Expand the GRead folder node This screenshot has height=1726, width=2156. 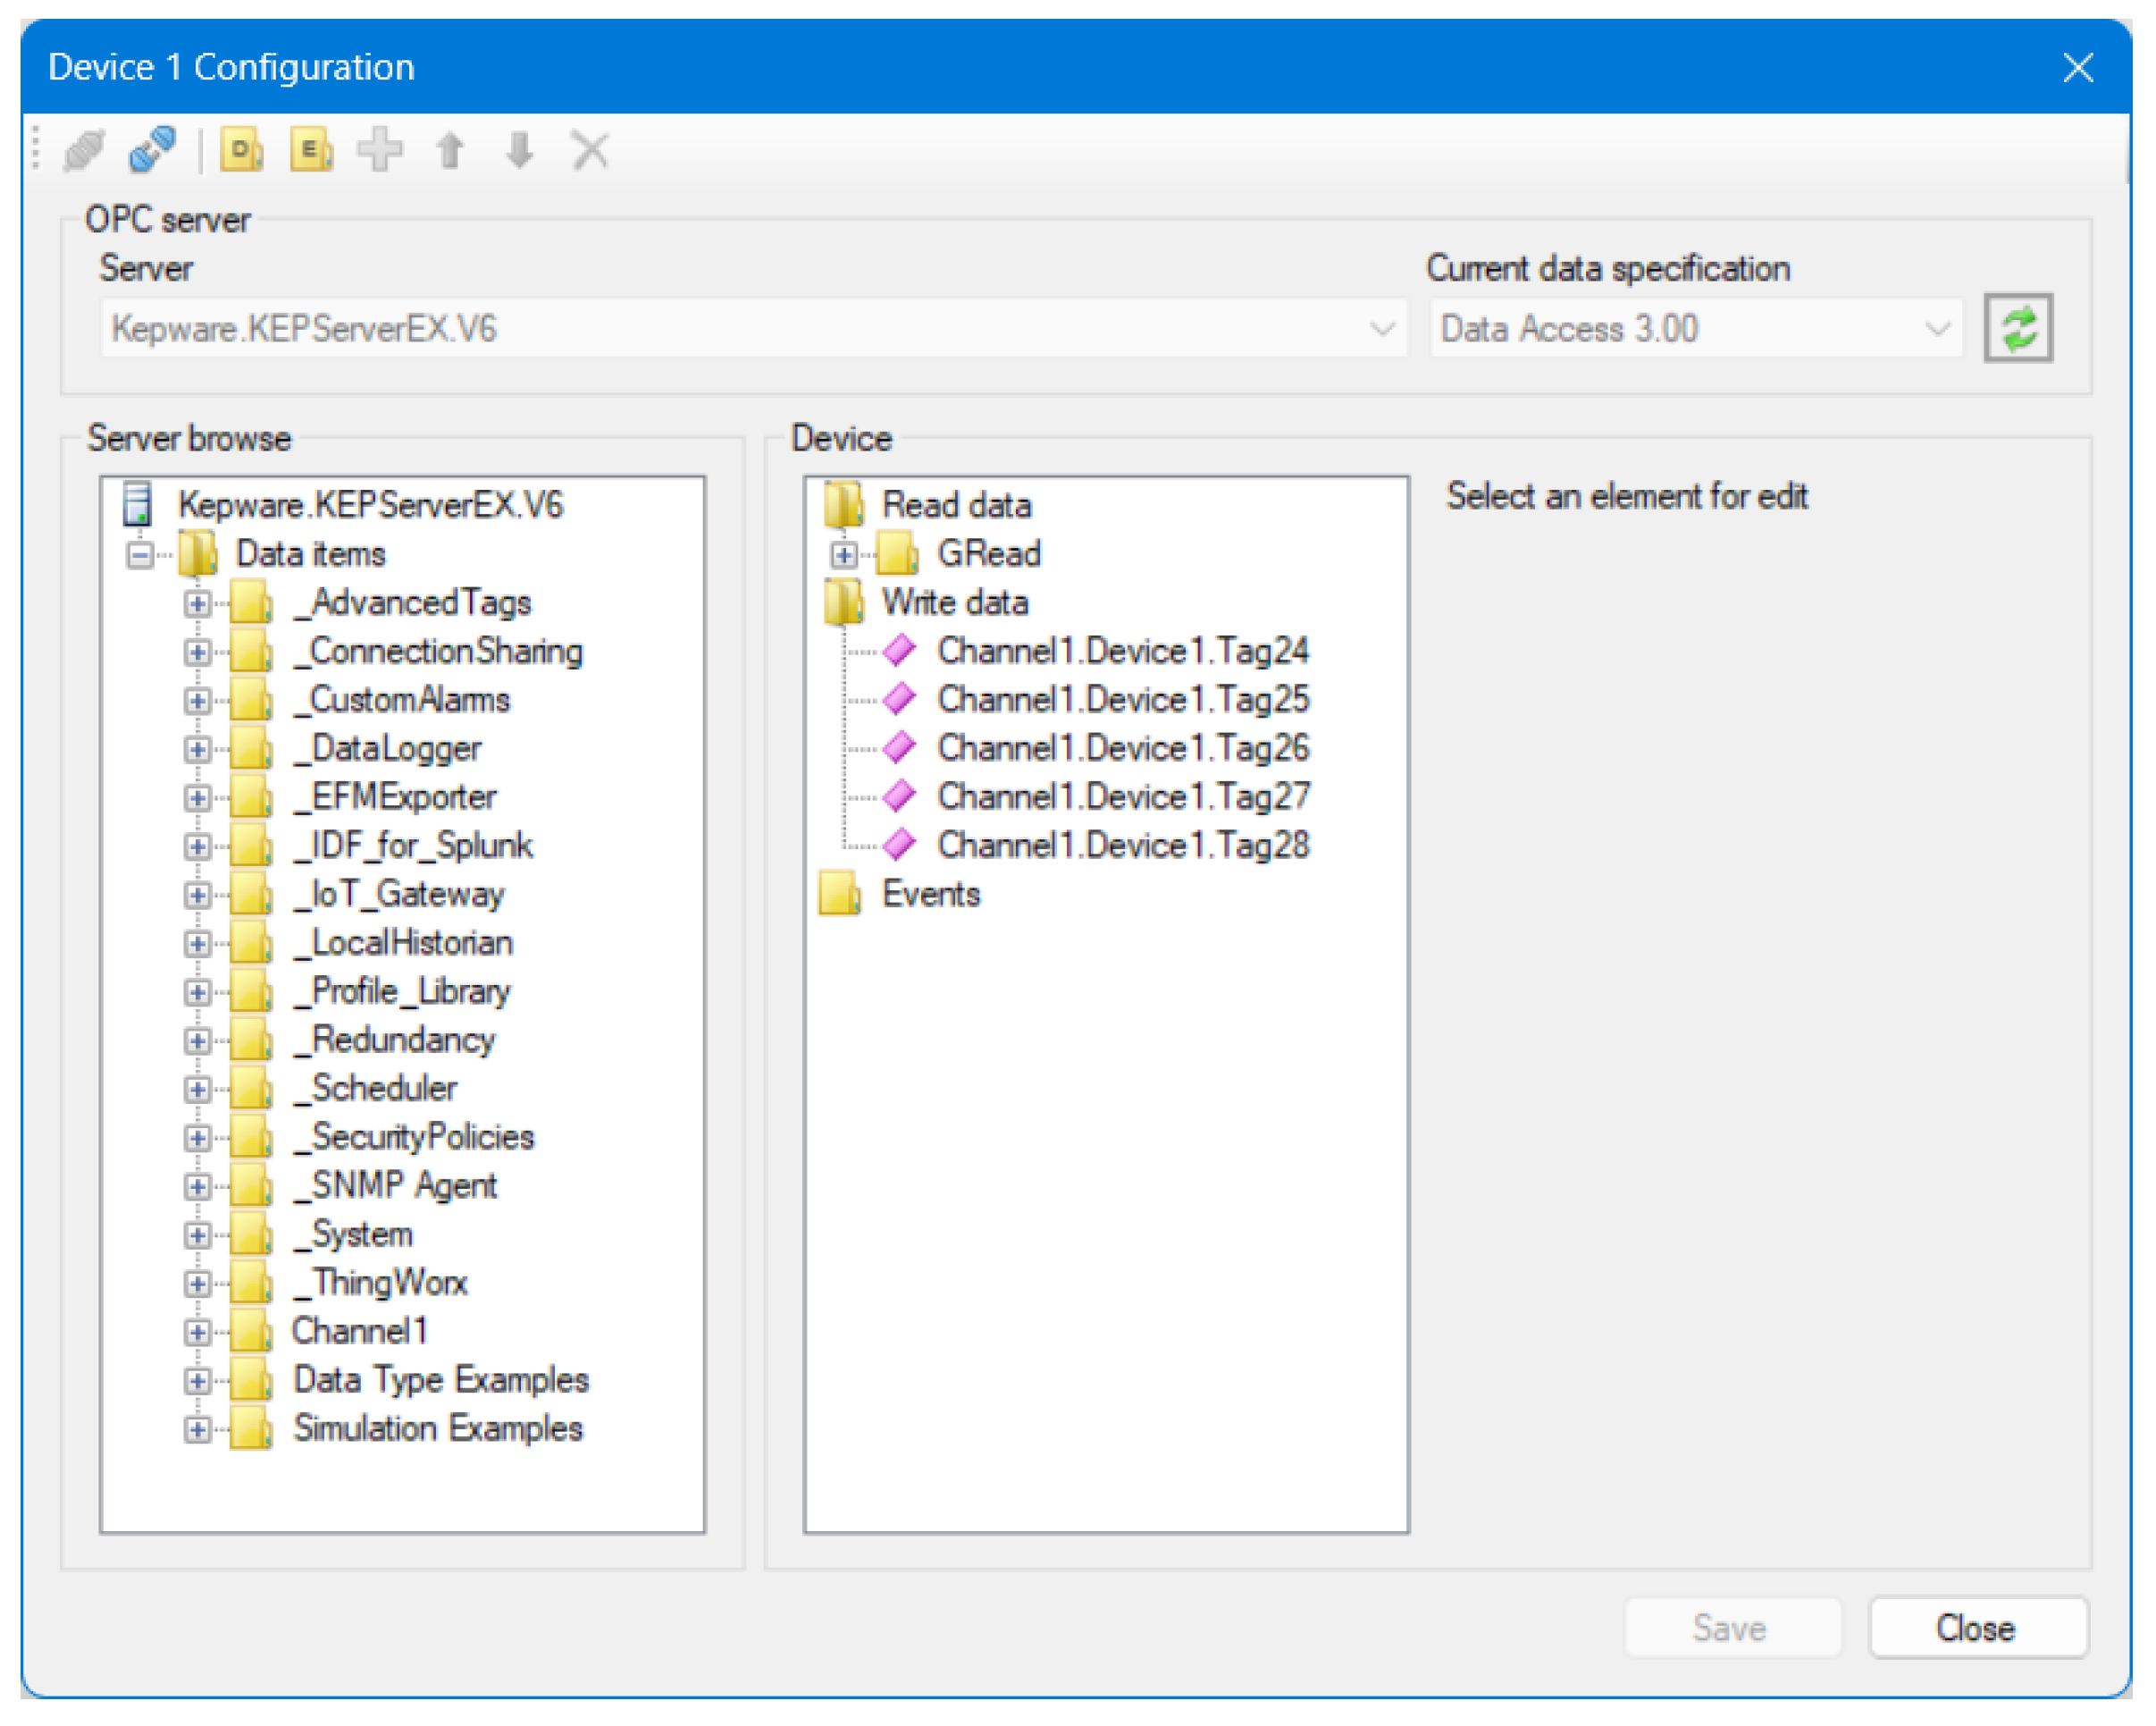point(844,554)
